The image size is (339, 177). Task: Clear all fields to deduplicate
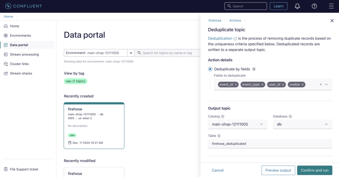320,84
